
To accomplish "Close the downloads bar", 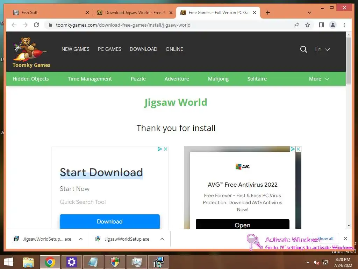I will coord(345,239).
